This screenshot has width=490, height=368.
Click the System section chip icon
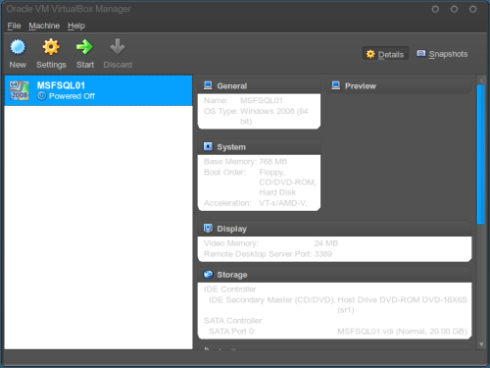(208, 146)
